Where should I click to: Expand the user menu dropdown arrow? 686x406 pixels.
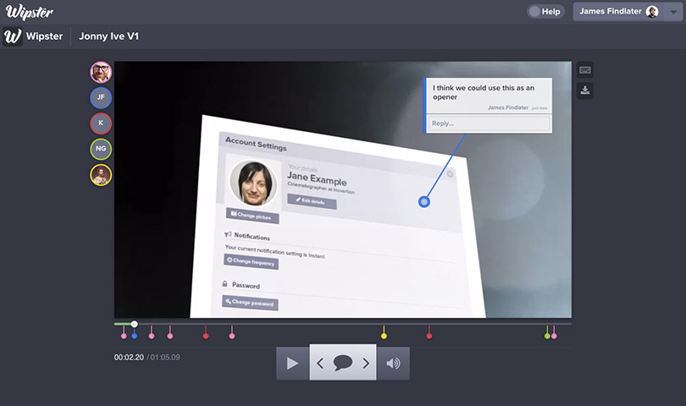[x=674, y=12]
